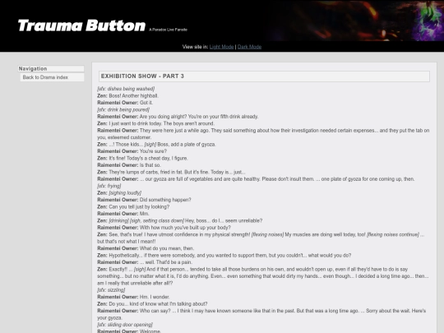Image resolution: width=444 pixels, height=333 pixels.
Task: Click 'our gyoza are full of vegetables' line
Action: [256, 179]
